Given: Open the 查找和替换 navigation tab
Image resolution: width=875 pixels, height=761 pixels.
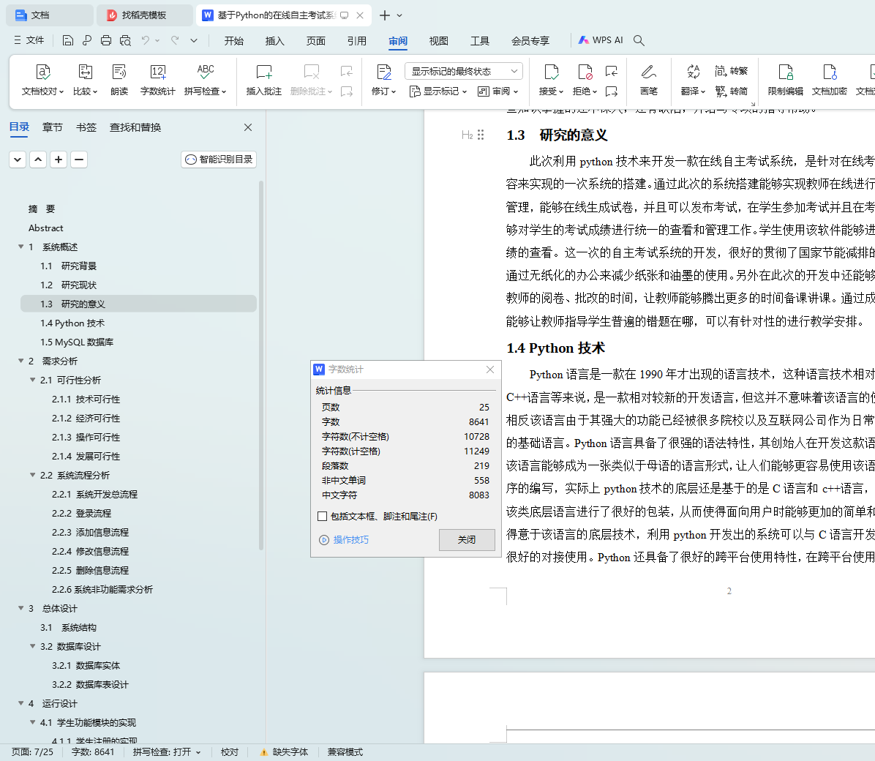Looking at the screenshot, I should (x=135, y=127).
